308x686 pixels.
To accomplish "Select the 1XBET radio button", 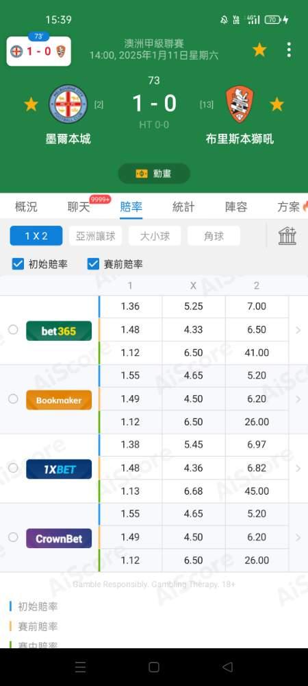I will pyautogui.click(x=13, y=468).
